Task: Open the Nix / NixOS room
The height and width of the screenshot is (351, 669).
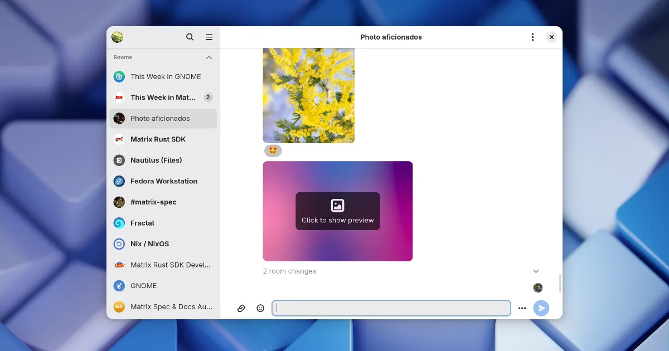Action: coord(149,244)
